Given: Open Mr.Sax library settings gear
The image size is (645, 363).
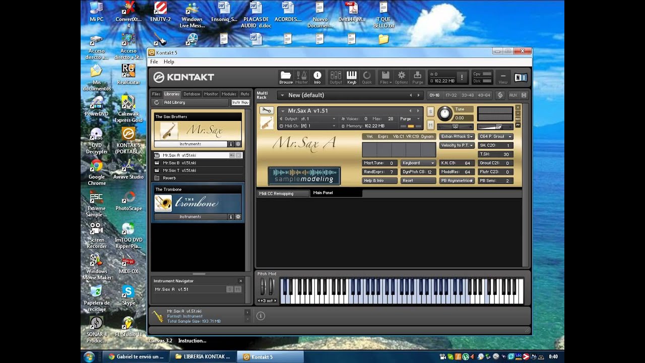Looking at the screenshot, I should (x=238, y=144).
